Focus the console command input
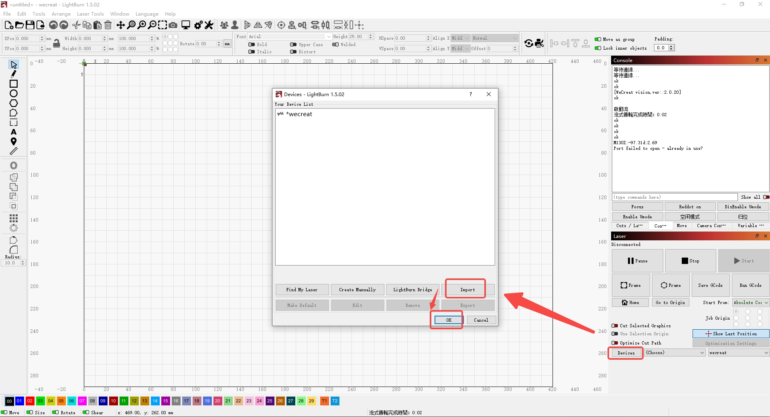 [x=675, y=197]
